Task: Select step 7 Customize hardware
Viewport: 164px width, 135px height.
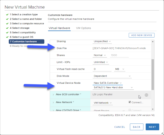Action: click(27, 41)
